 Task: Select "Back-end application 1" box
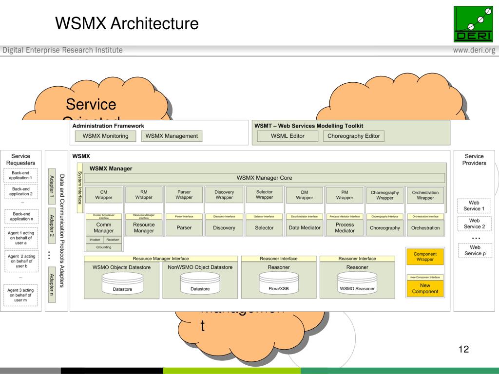coord(20,175)
